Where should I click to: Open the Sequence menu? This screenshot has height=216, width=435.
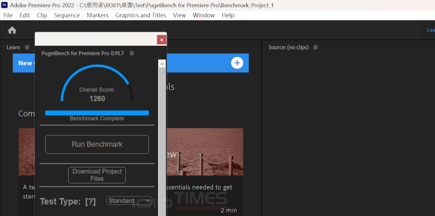point(67,15)
